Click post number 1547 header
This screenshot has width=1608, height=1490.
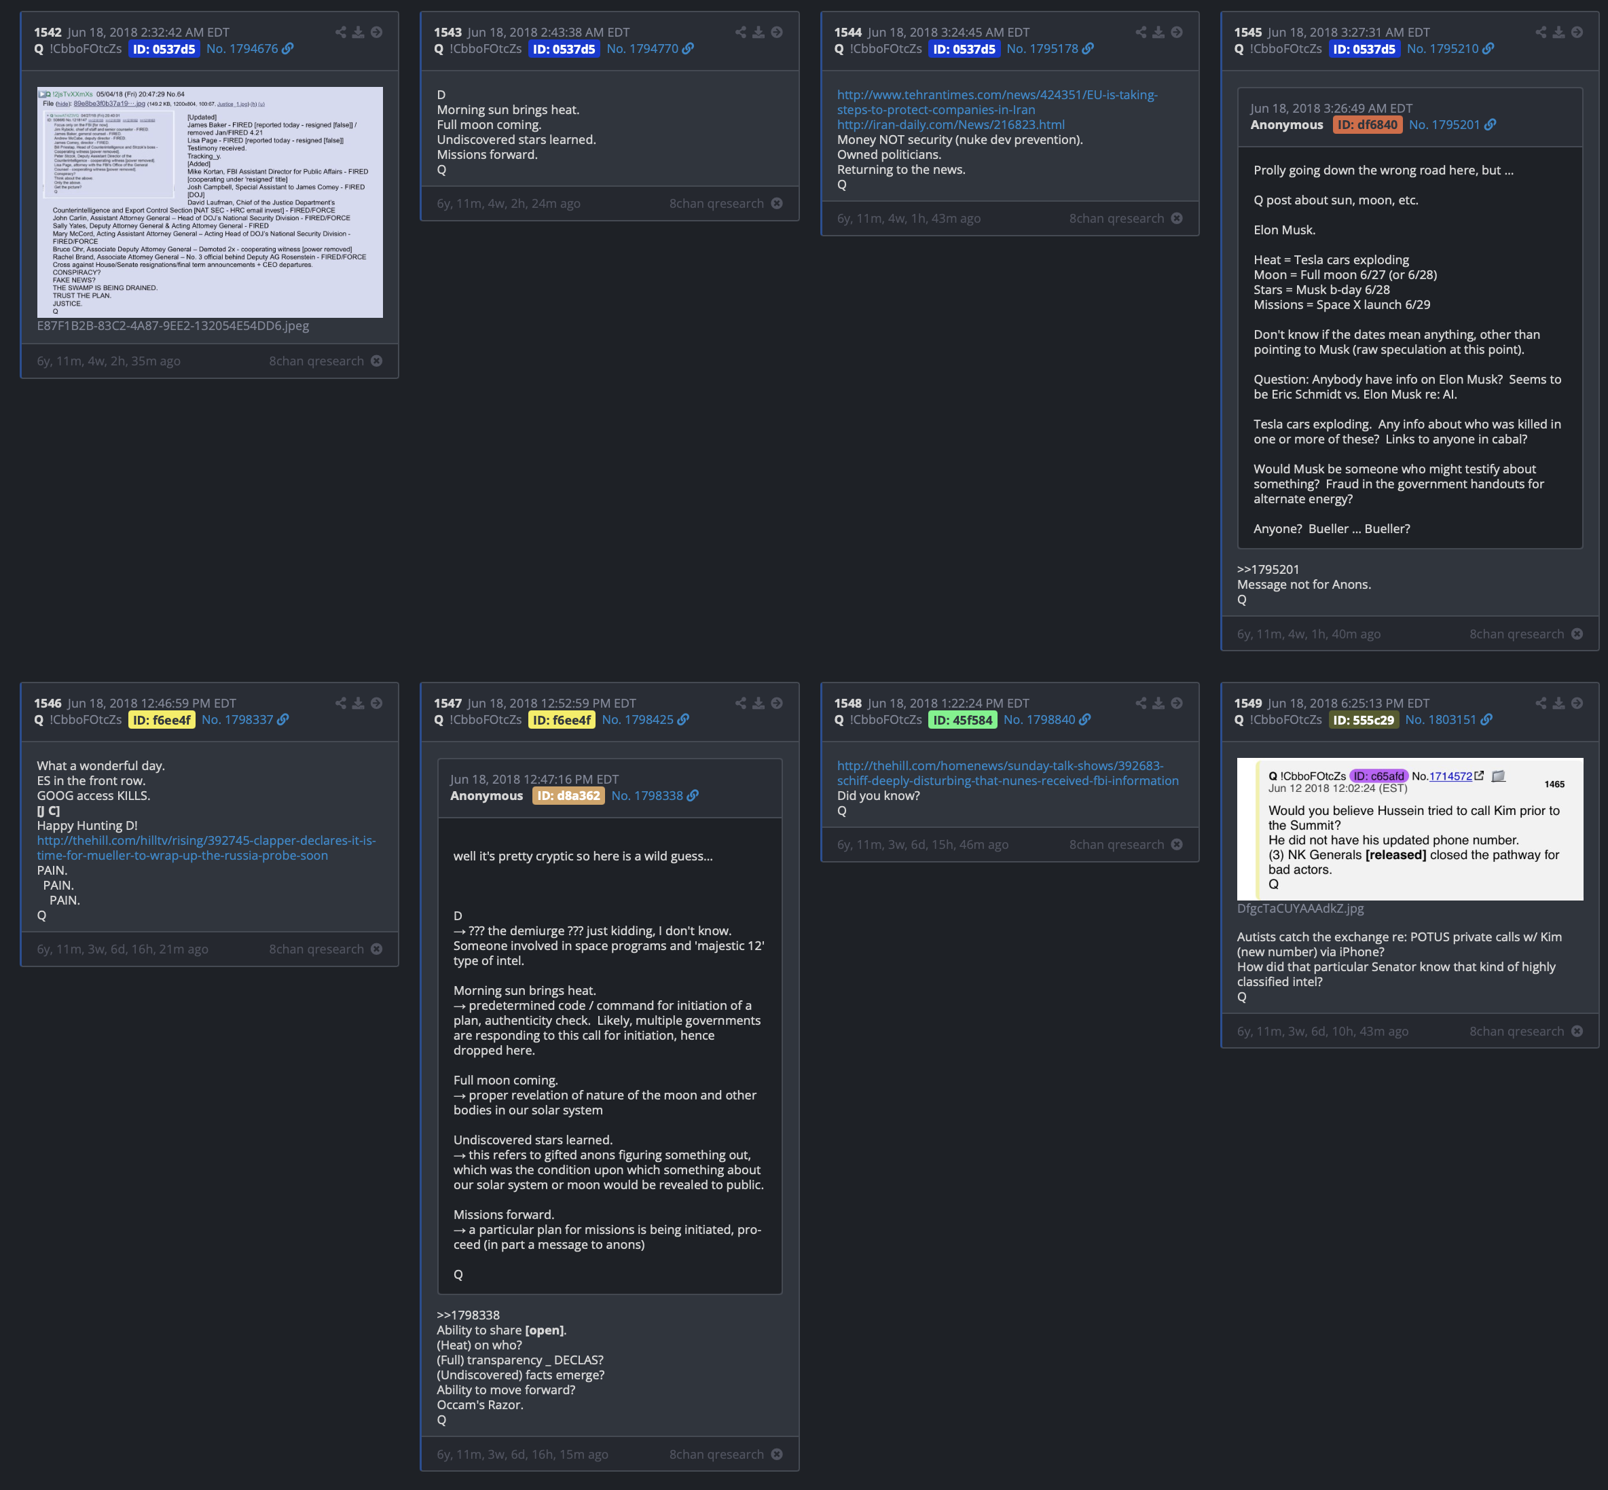(447, 703)
